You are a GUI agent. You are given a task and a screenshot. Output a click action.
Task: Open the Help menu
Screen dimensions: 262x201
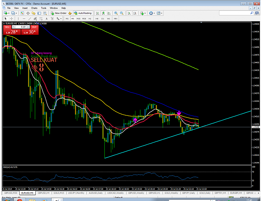point(63,8)
